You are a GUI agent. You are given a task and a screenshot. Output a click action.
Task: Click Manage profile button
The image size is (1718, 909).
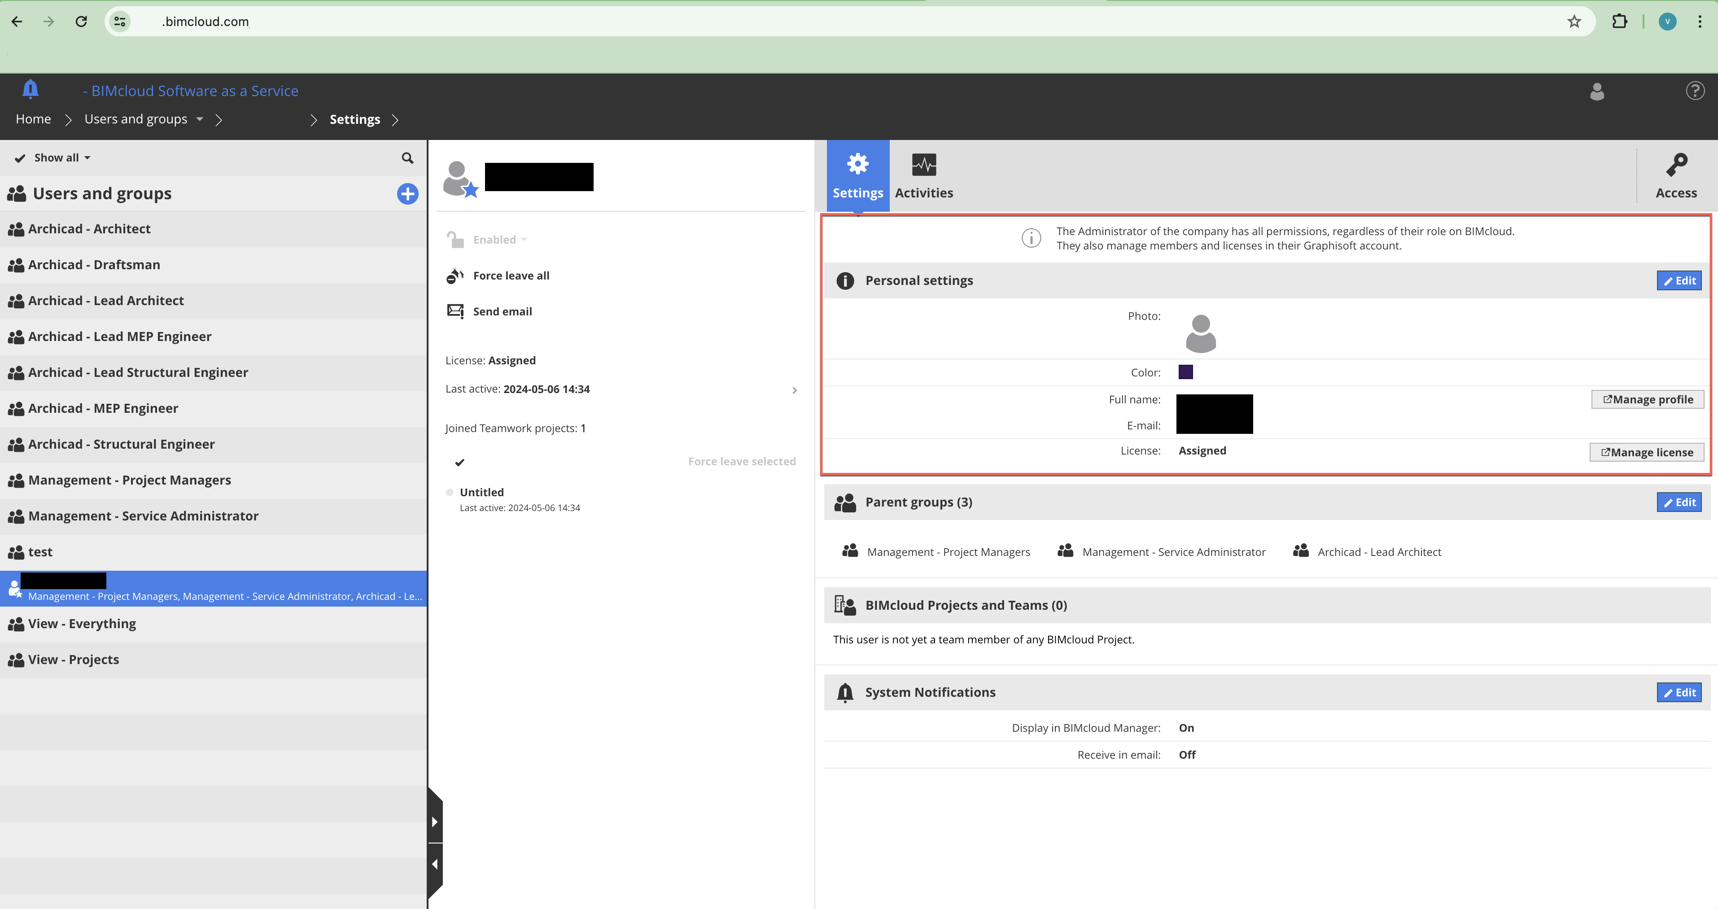coord(1647,399)
